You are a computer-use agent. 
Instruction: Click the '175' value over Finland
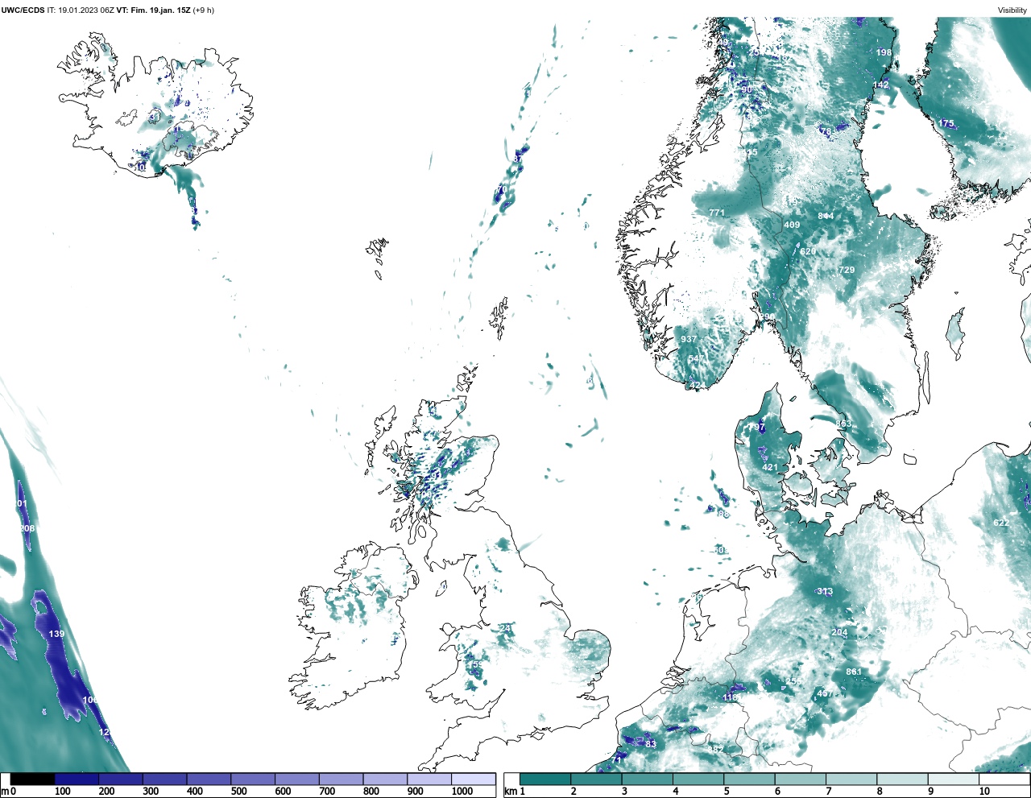(x=946, y=123)
